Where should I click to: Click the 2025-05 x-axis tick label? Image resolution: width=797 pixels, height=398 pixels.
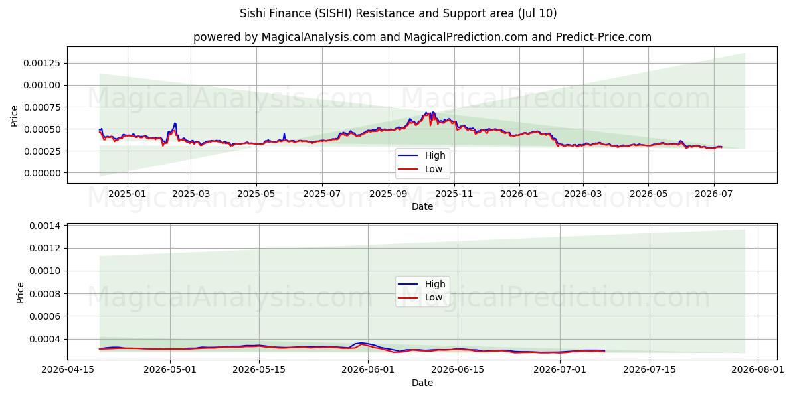coord(256,194)
